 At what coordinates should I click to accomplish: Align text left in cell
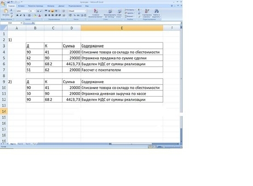[46, 15]
